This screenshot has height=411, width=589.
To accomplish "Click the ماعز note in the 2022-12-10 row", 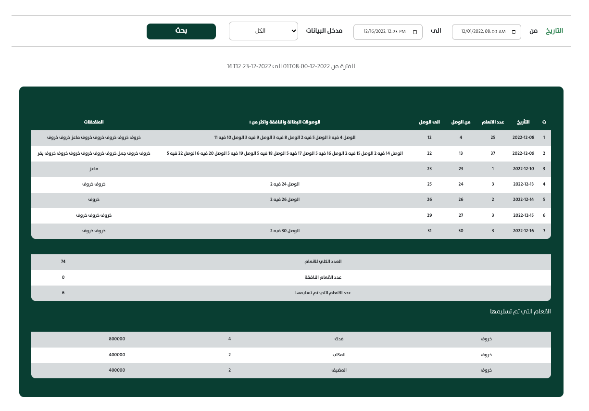I will [x=94, y=169].
